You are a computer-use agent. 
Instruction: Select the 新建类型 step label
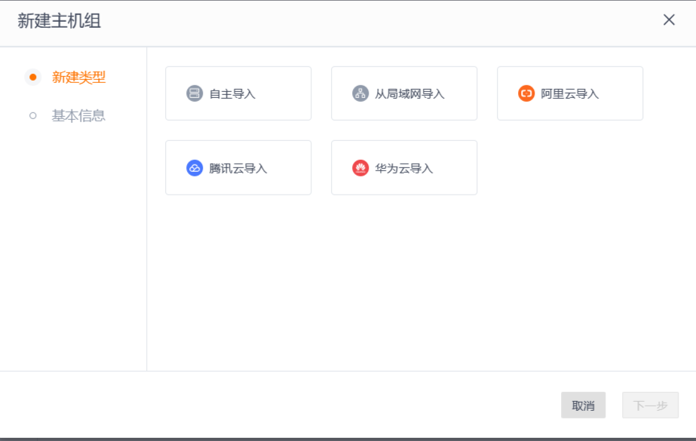click(x=78, y=77)
